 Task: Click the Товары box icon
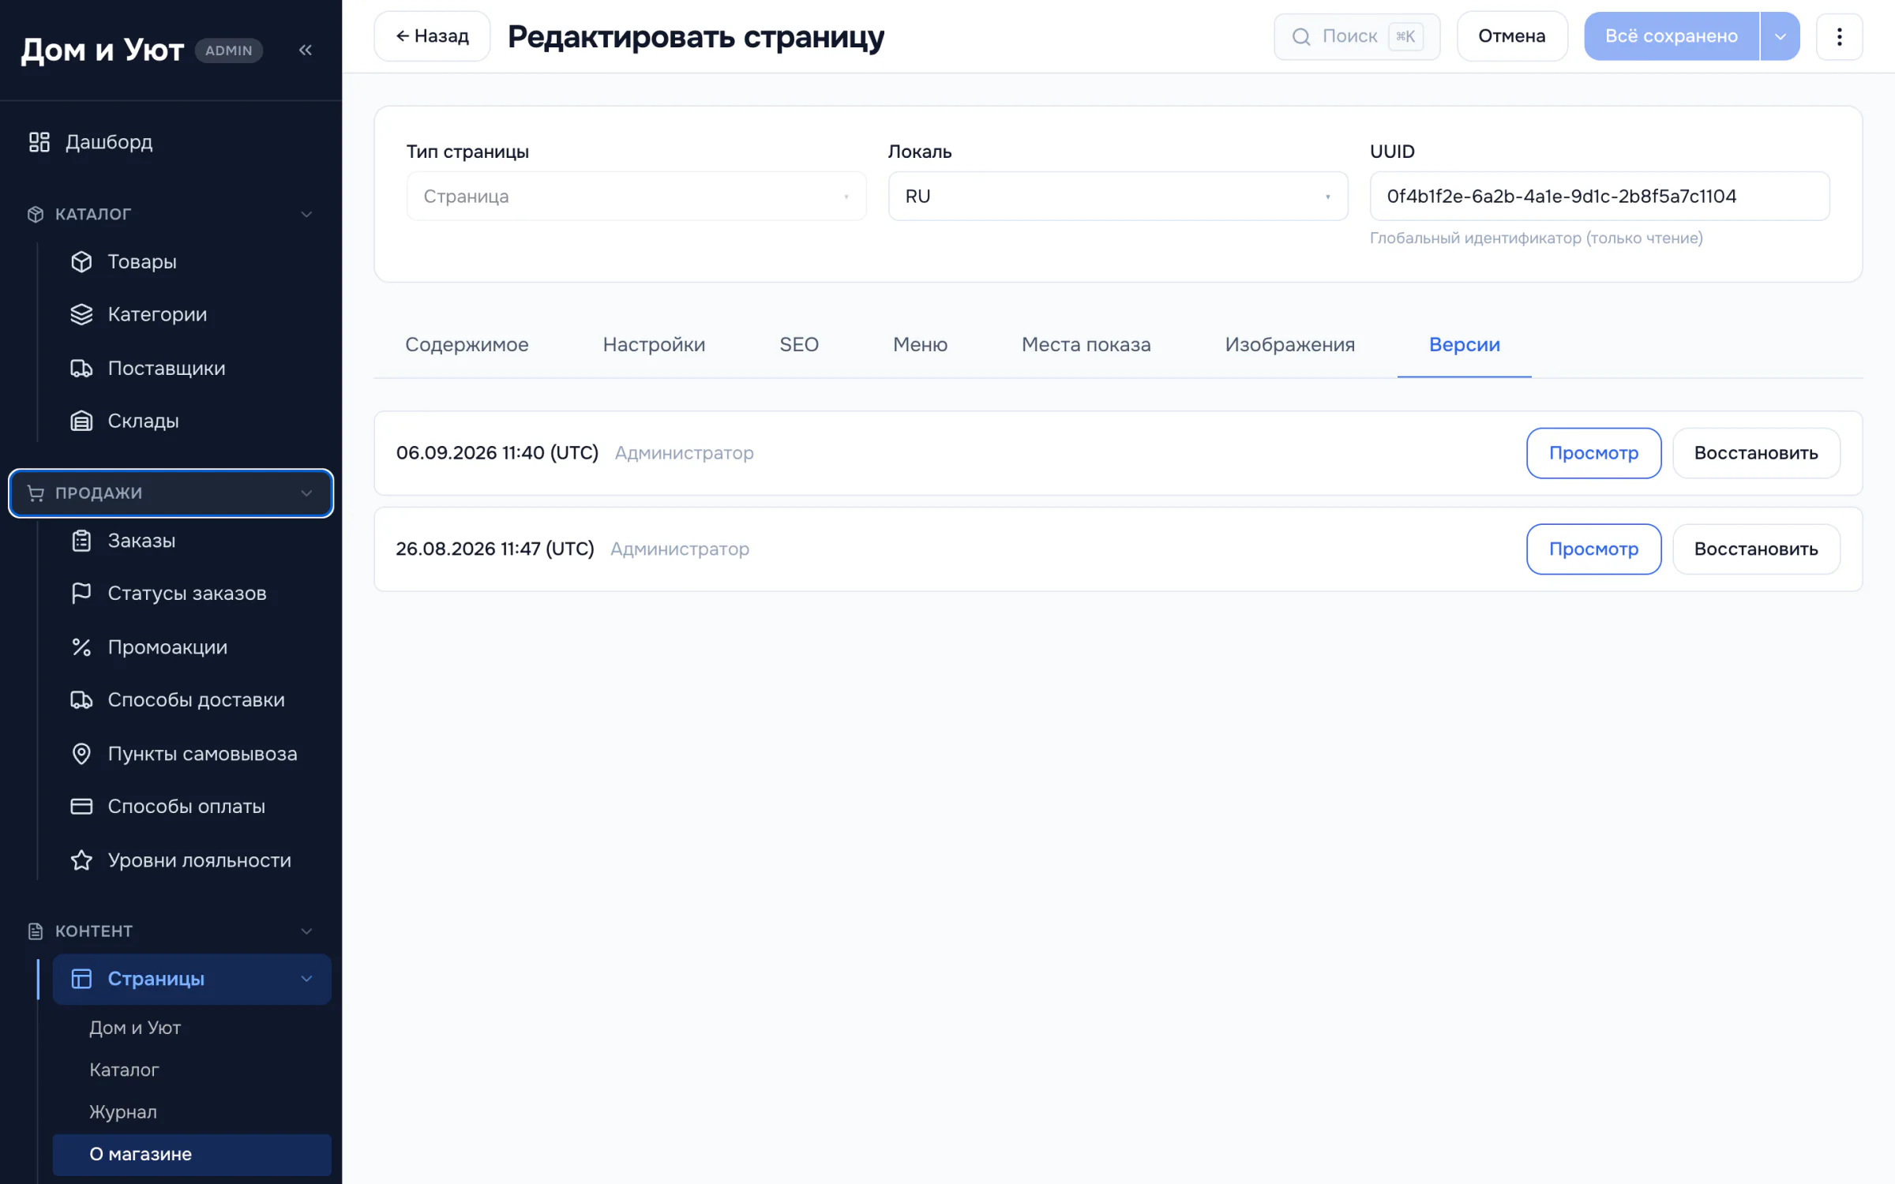click(81, 261)
